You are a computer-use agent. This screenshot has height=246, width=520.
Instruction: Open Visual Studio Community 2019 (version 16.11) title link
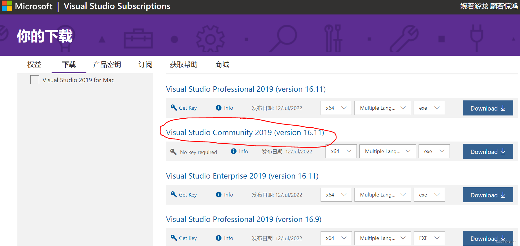coord(245,133)
